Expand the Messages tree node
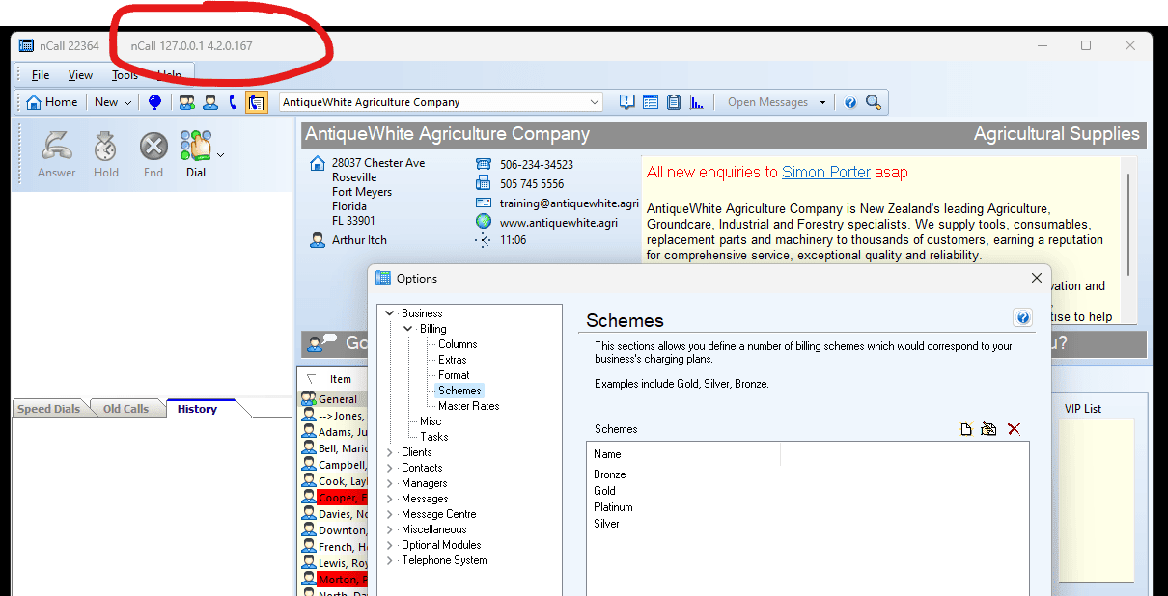This screenshot has height=596, width=1168. [390, 499]
